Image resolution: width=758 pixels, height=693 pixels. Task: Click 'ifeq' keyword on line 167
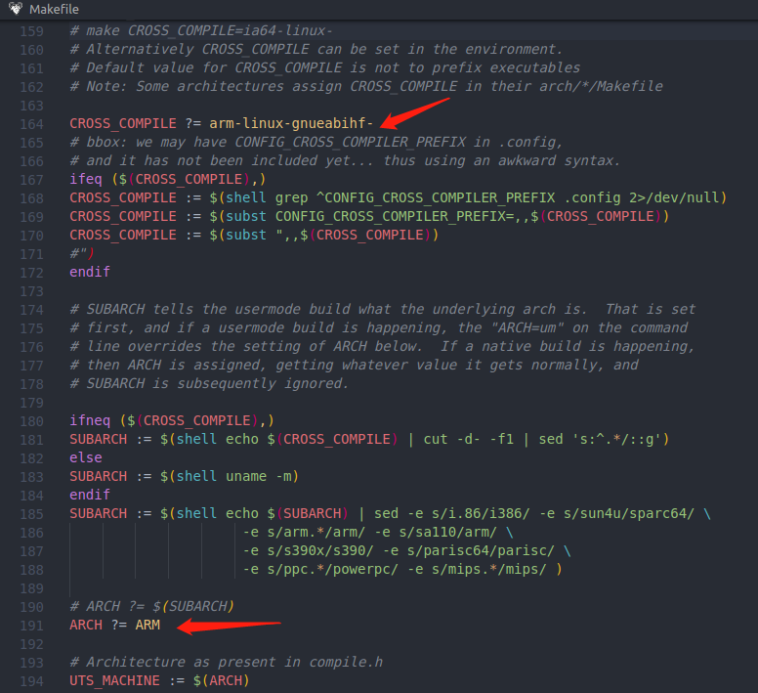click(x=86, y=179)
